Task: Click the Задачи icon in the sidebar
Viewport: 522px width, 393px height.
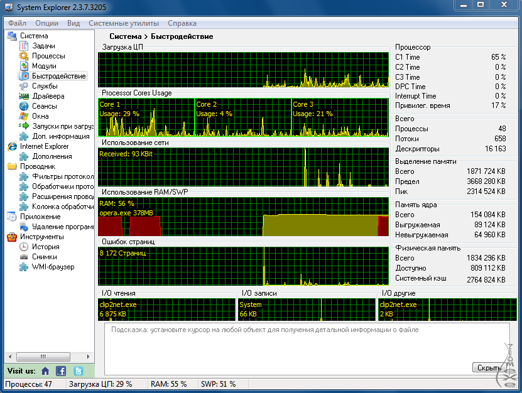Action: pyautogui.click(x=24, y=46)
